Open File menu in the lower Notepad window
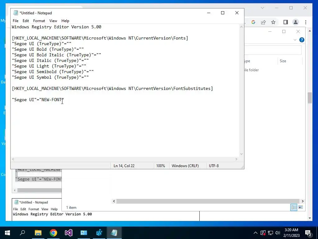The height and width of the screenshot is (239, 318). [16, 209]
